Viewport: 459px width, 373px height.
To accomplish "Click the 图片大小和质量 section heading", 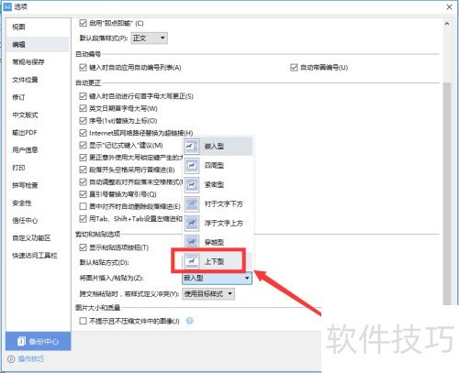I will (x=98, y=308).
